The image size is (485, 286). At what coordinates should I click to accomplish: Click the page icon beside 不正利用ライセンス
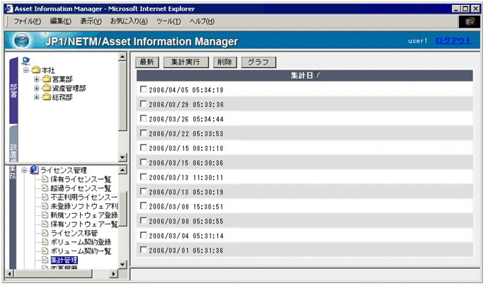click(x=45, y=197)
